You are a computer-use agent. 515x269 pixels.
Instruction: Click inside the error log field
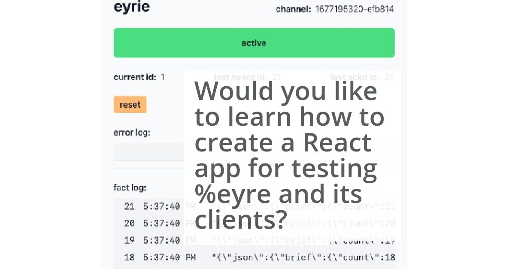pos(148,151)
